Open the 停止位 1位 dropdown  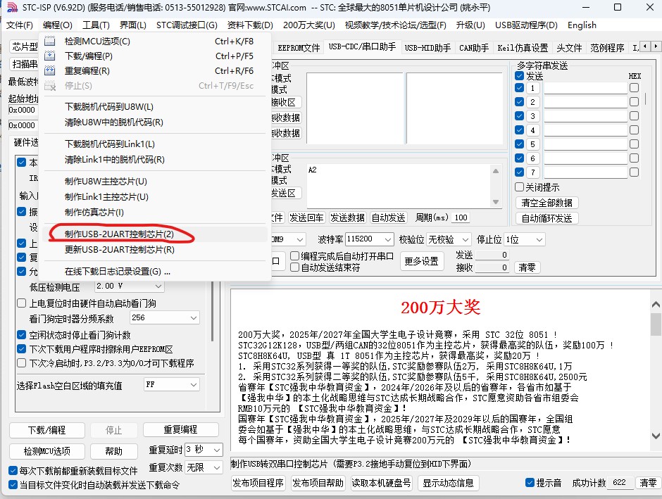click(525, 239)
